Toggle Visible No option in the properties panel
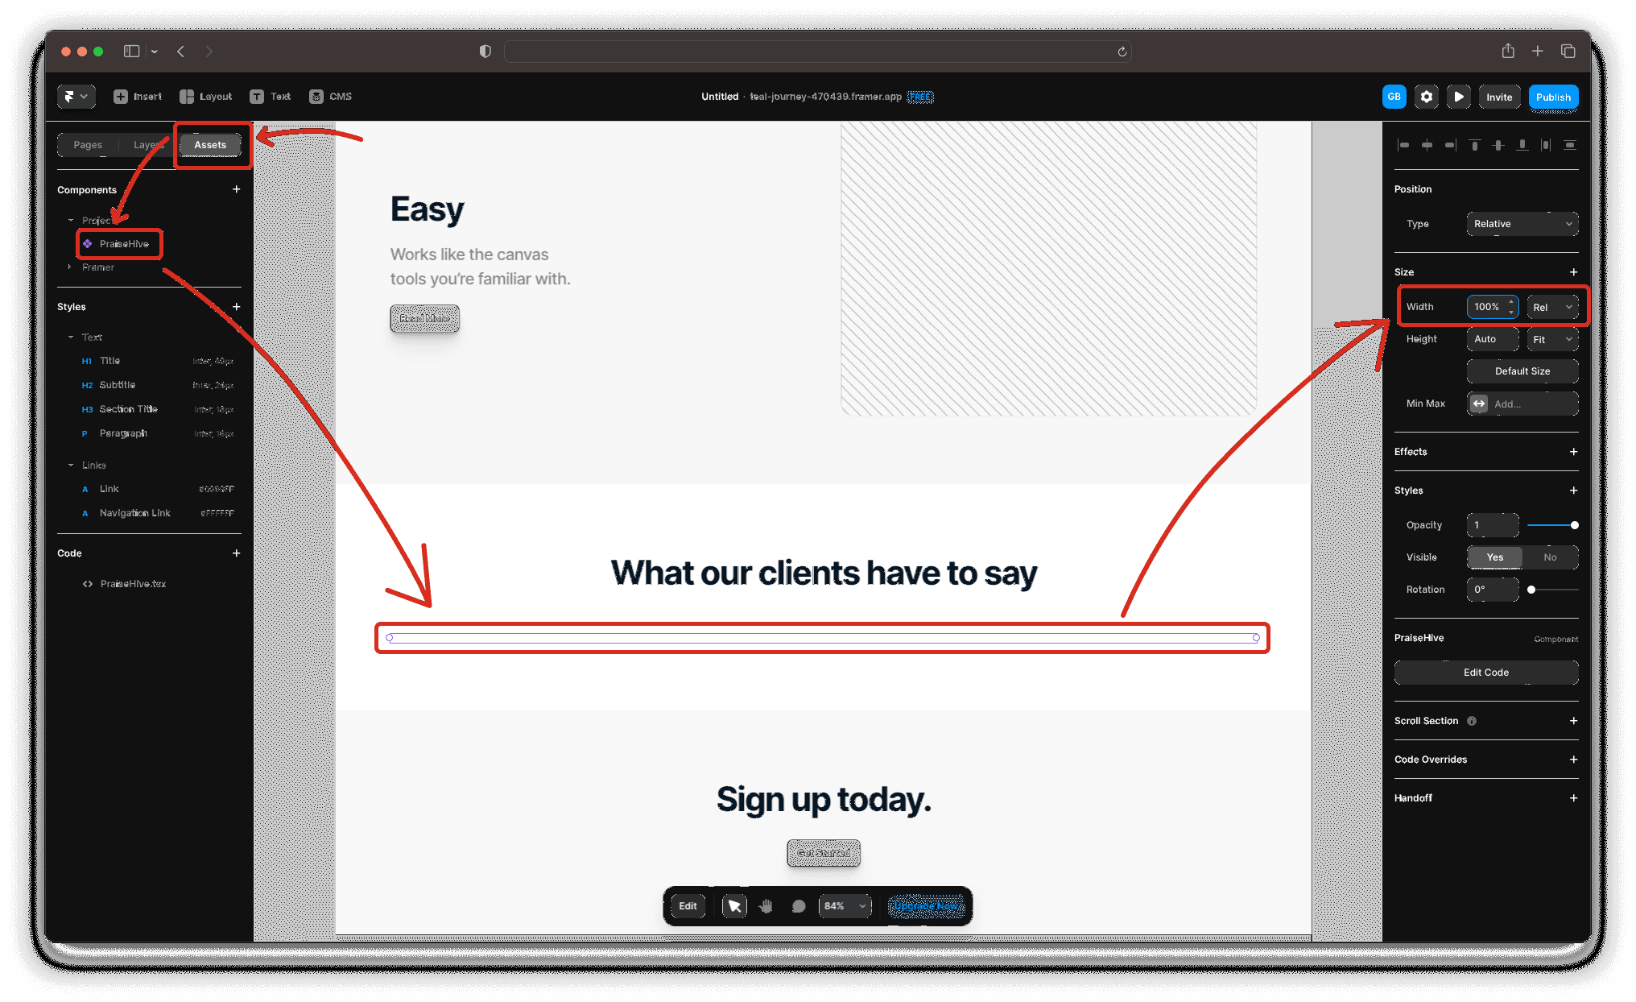Screen dimensions: 1636x1002 pos(1550,557)
